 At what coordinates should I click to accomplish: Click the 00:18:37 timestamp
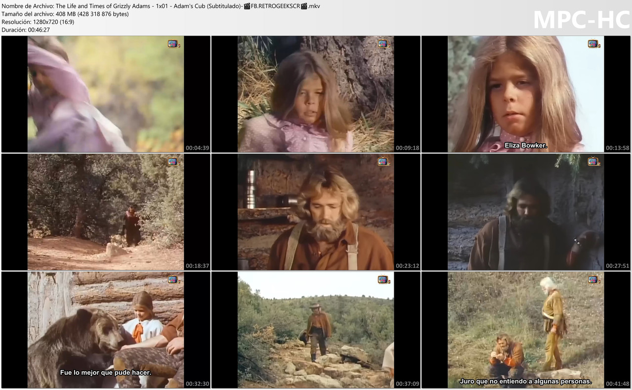pyautogui.click(x=197, y=266)
